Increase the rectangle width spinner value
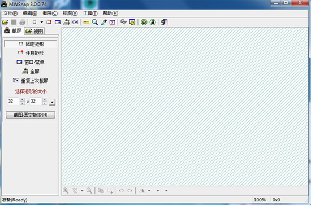Image resolution: width=311 pixels, height=206 pixels. pos(23,100)
